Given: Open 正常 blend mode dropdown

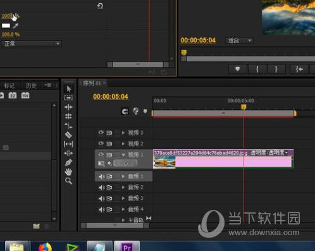Looking at the screenshot, I should click(31, 44).
